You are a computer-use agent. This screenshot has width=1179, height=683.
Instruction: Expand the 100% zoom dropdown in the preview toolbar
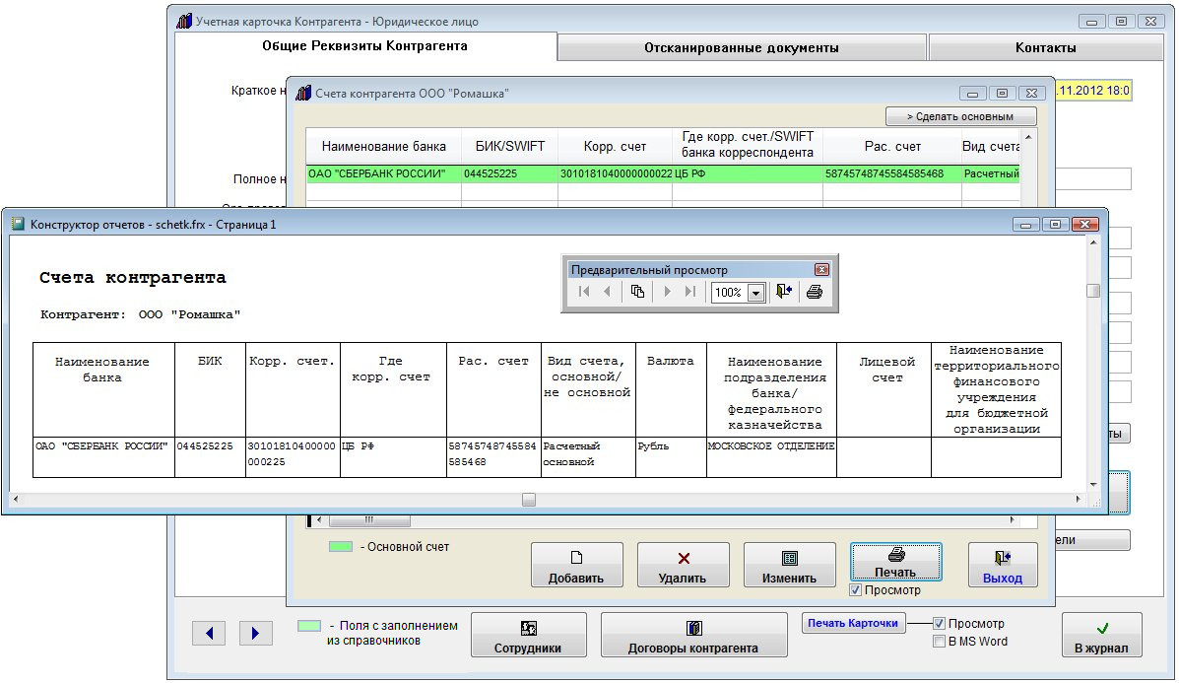(x=755, y=293)
